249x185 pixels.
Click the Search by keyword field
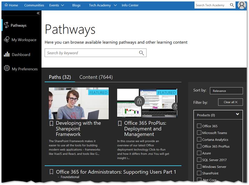pos(96,53)
